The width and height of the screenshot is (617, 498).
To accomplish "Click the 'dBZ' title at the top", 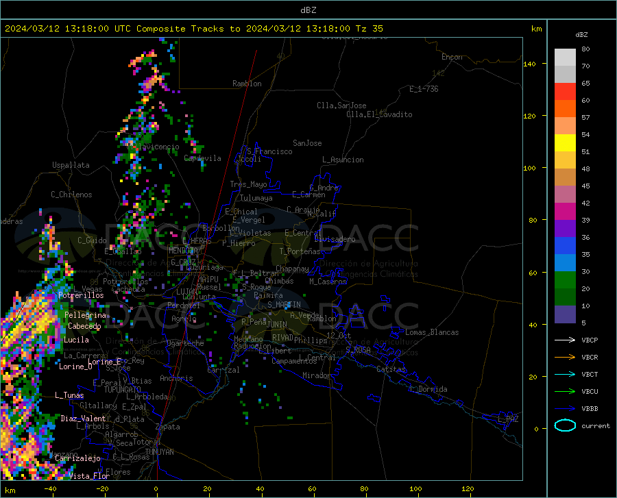I will pos(308,10).
